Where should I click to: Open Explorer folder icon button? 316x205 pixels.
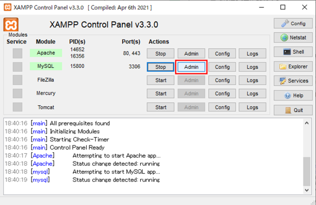pyautogui.click(x=293, y=66)
